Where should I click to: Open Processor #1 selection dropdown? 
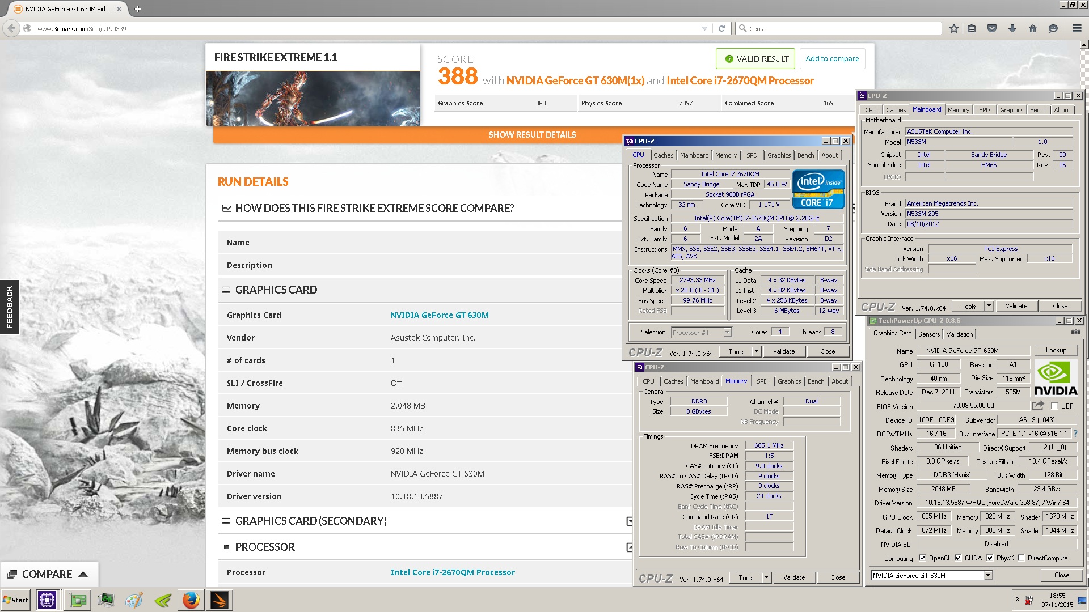[x=727, y=333]
